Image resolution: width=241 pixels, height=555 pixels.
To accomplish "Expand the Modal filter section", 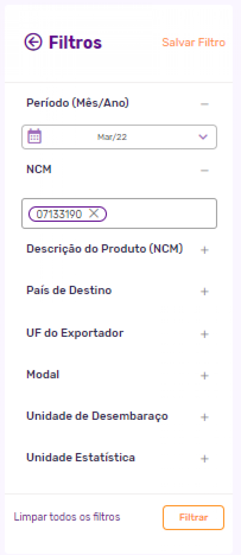I will click(x=204, y=376).
